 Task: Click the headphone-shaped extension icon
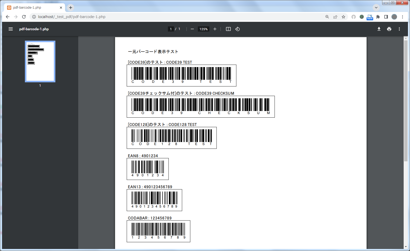pyautogui.click(x=354, y=17)
